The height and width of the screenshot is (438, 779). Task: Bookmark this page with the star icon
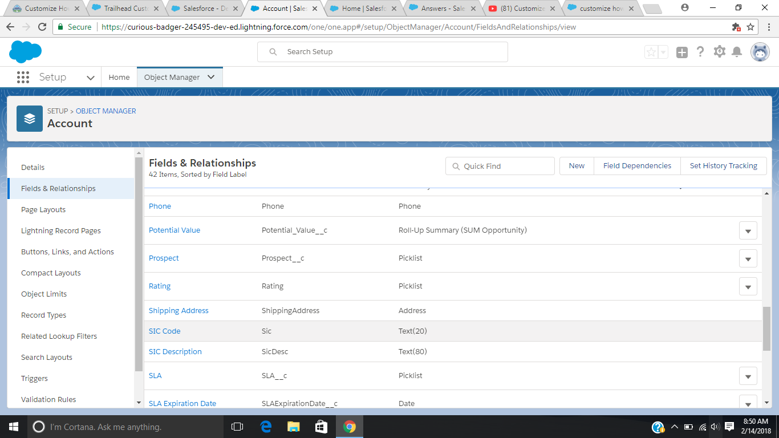pos(750,27)
